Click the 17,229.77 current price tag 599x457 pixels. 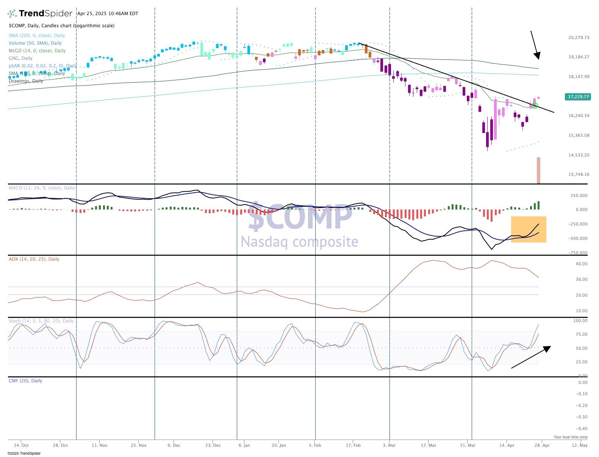coord(577,97)
